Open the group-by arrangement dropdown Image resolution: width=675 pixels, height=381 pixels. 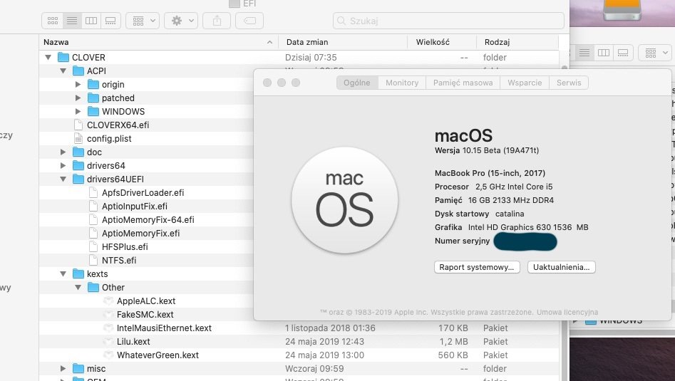143,21
